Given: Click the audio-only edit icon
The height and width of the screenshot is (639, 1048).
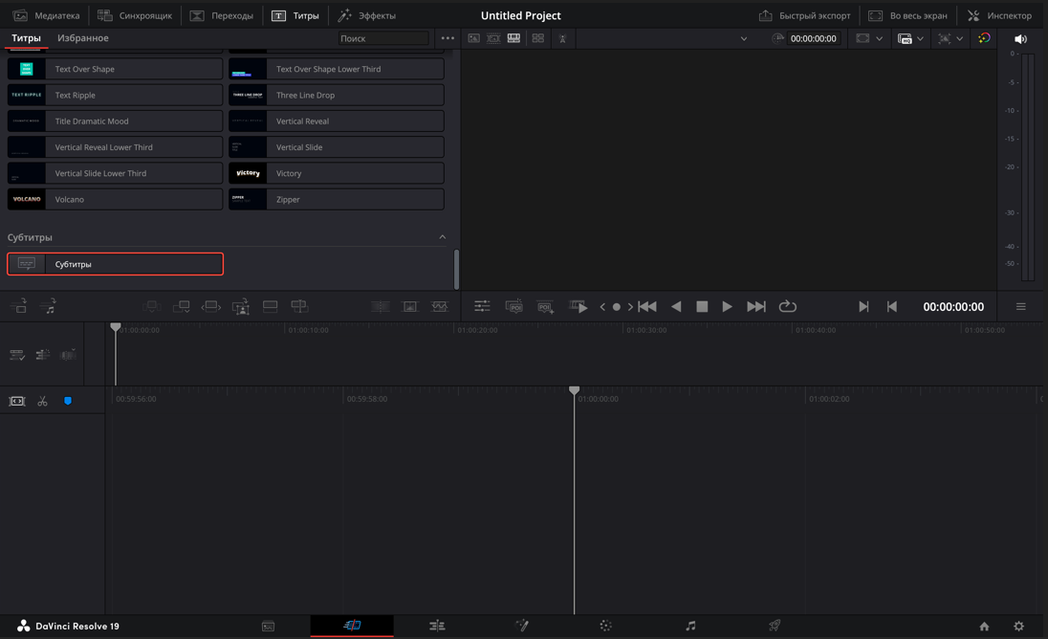Looking at the screenshot, I should coord(48,306).
